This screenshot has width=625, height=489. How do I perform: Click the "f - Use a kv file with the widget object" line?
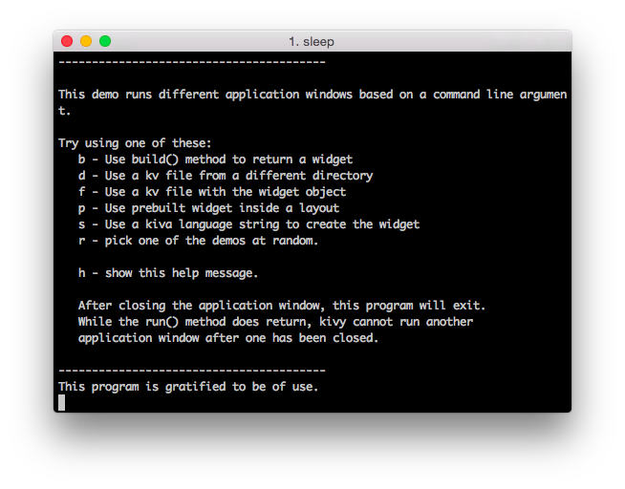211,192
